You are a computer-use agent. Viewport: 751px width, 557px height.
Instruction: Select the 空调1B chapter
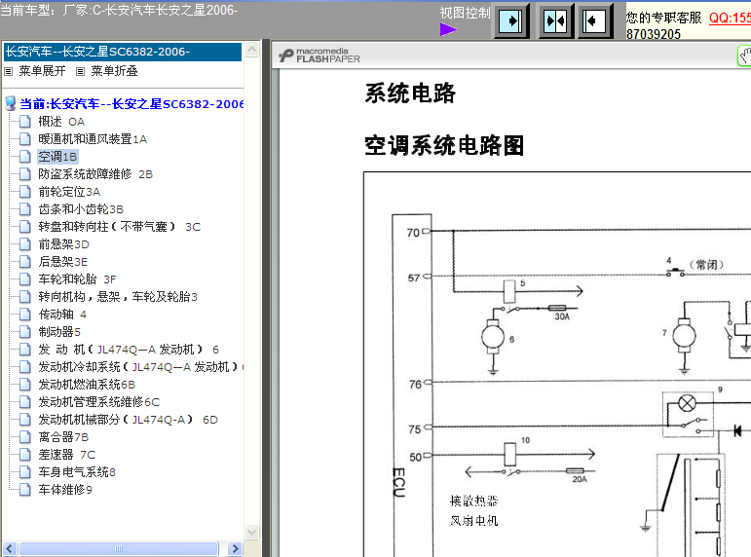[57, 157]
